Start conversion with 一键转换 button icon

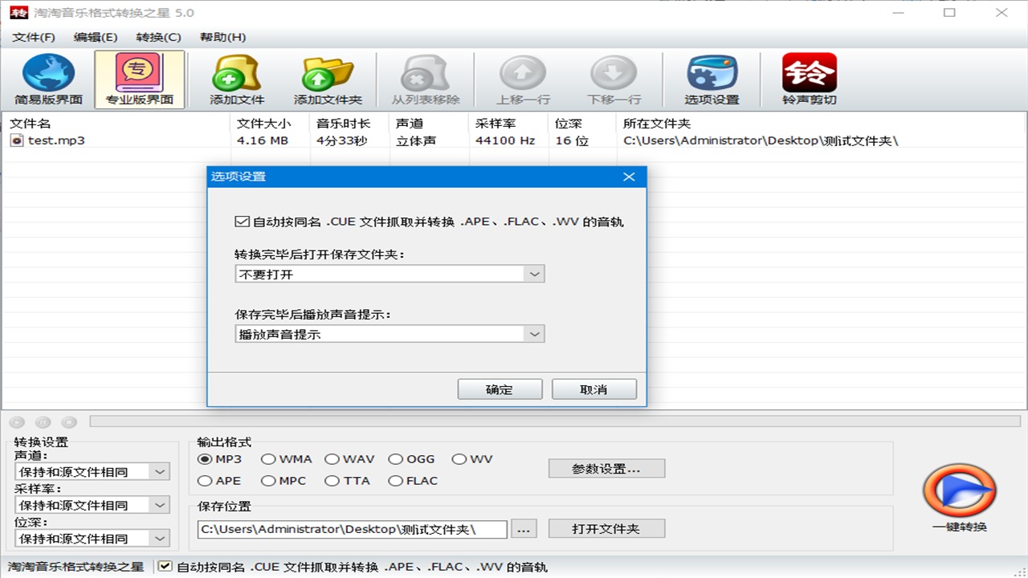tap(960, 491)
